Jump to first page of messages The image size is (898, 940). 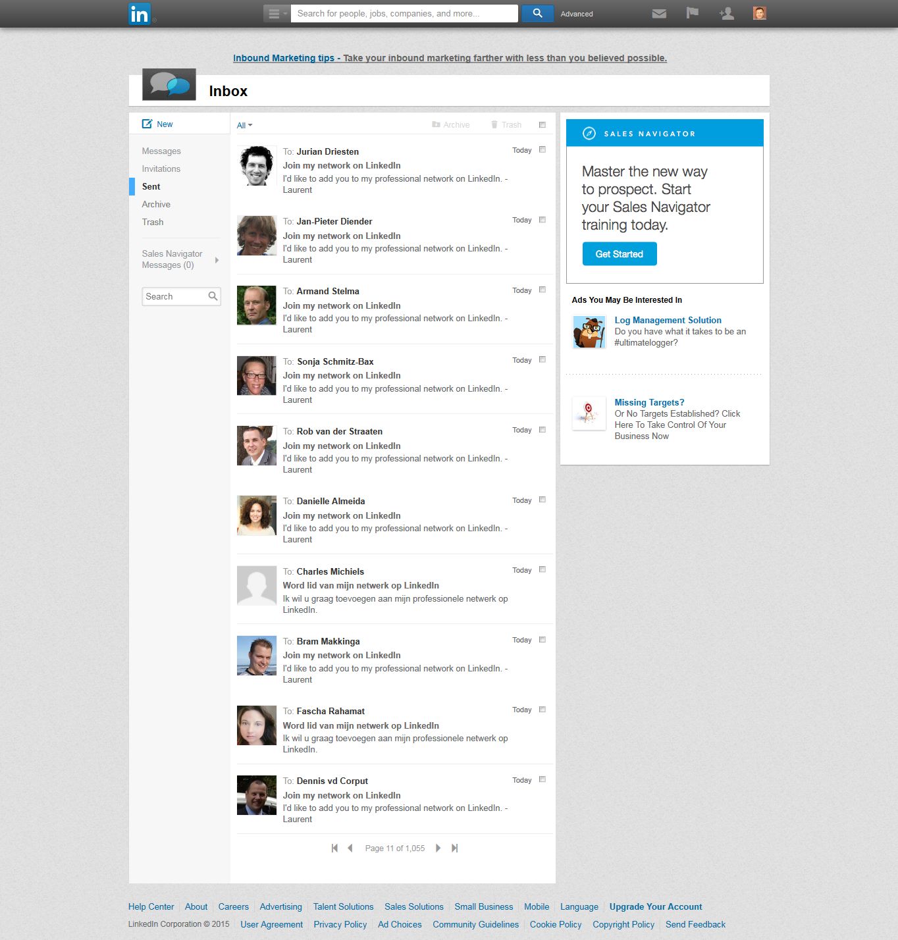pos(334,849)
